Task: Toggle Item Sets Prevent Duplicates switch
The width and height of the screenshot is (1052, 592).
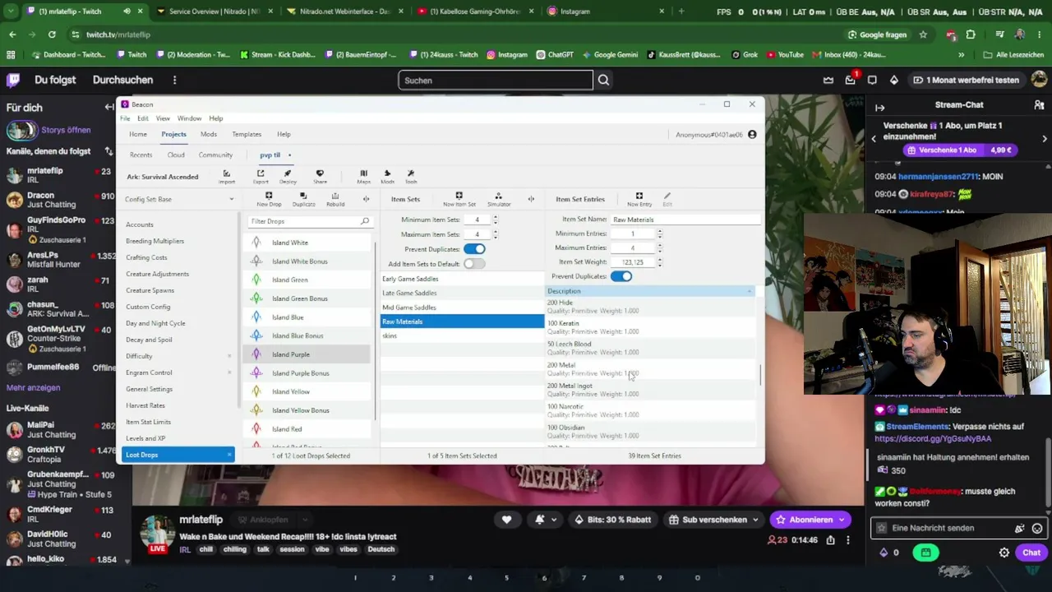Action: 474,249
